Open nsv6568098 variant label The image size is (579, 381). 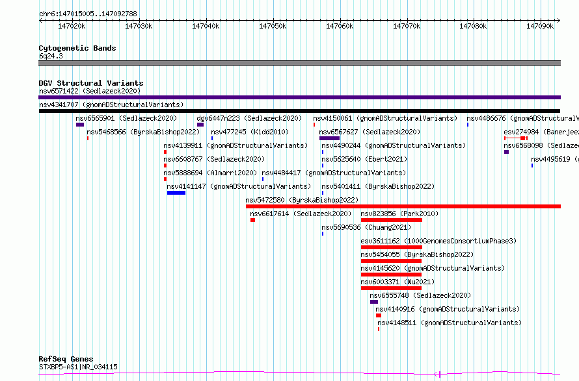541,145
